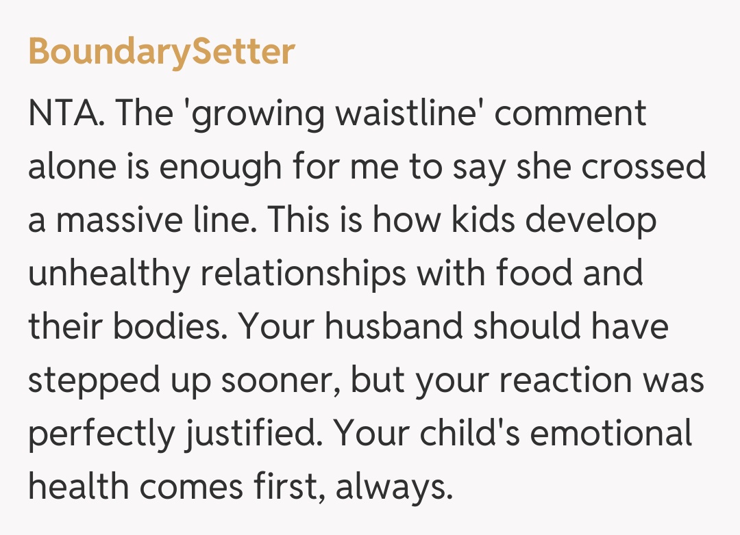The width and height of the screenshot is (740, 535).
Task: Click the word 'comment' in first line
Action: click(570, 114)
